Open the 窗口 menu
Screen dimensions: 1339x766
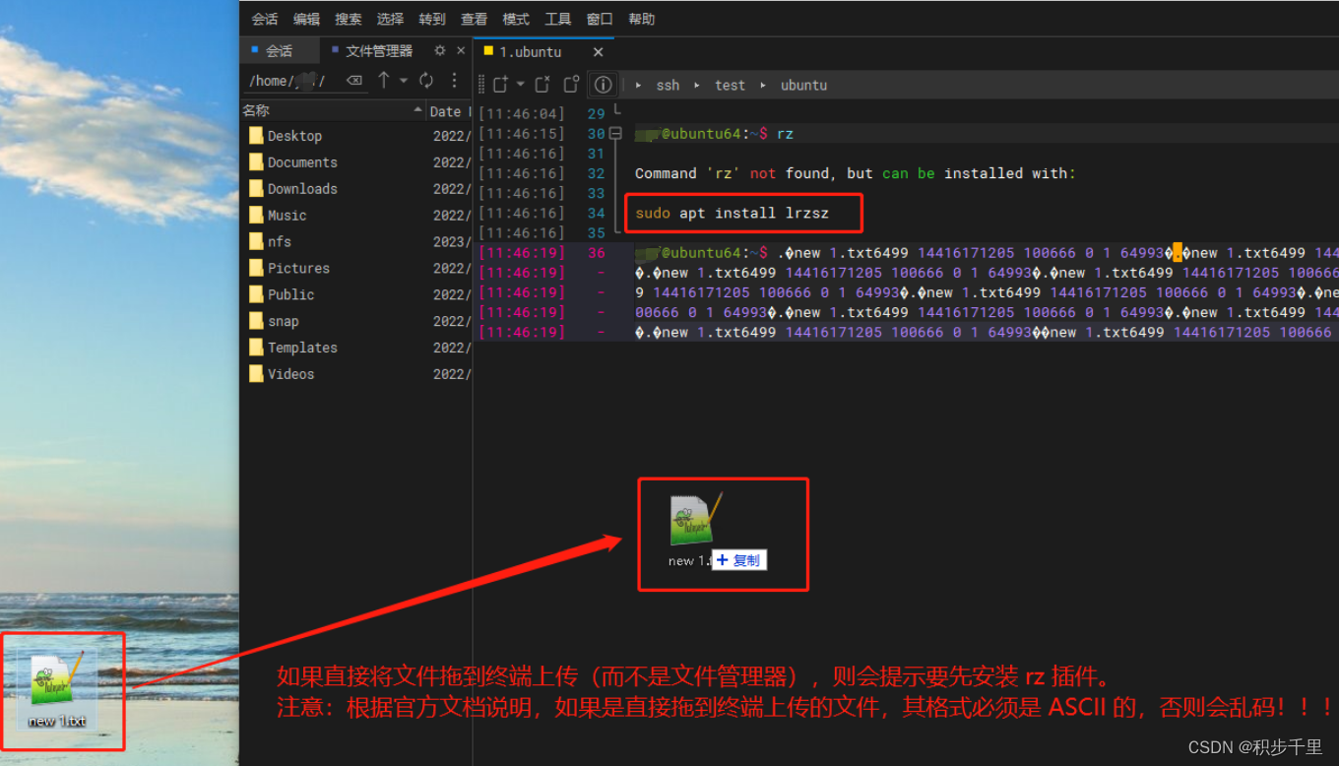pos(600,19)
